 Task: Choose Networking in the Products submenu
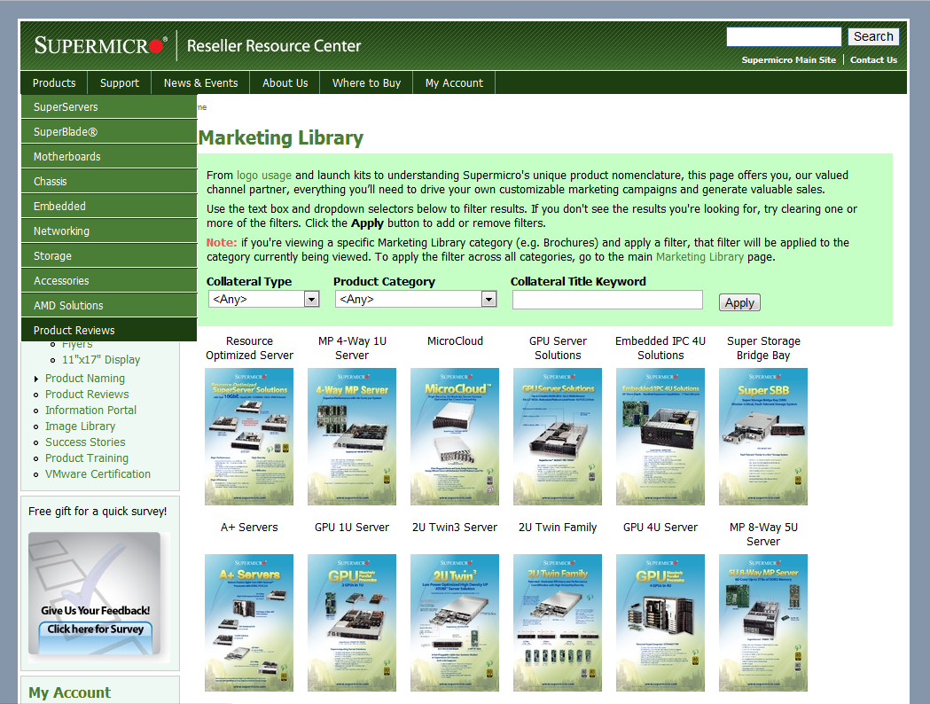(109, 231)
